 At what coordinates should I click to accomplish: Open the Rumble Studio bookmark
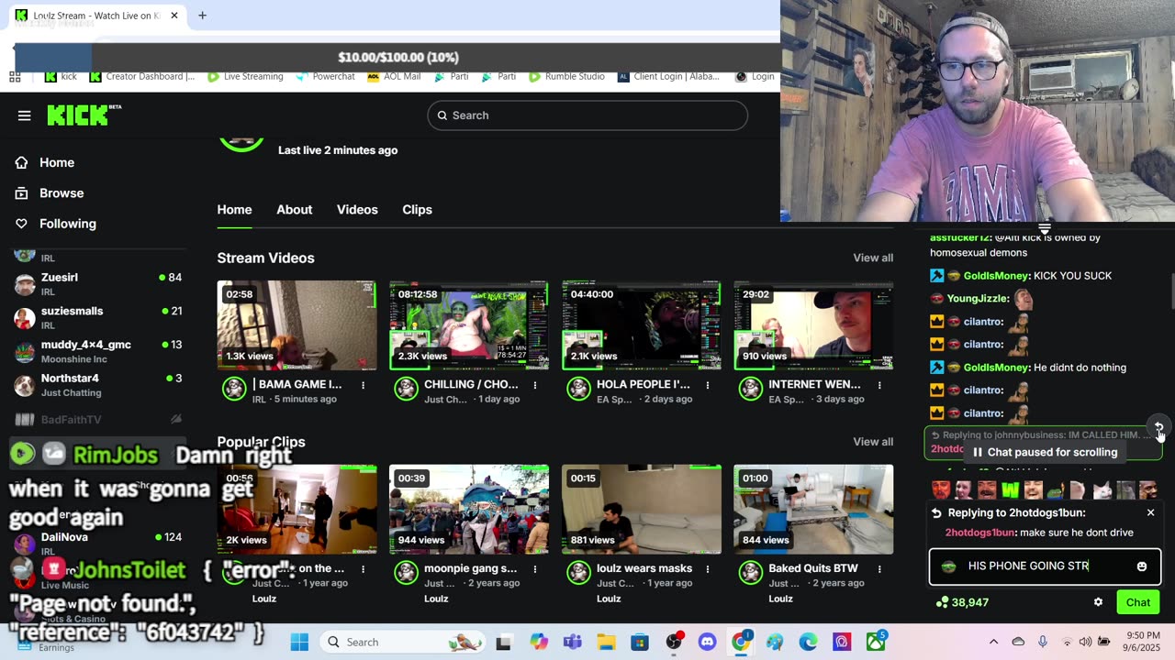[567, 77]
